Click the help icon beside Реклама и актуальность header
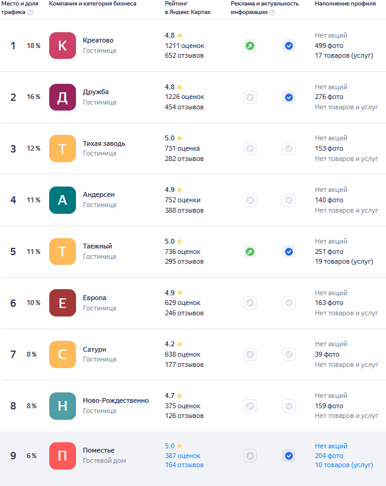 (272, 12)
